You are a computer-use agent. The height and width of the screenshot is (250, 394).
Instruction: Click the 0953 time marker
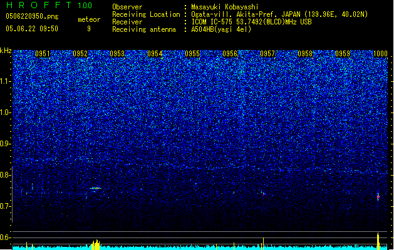(x=117, y=54)
